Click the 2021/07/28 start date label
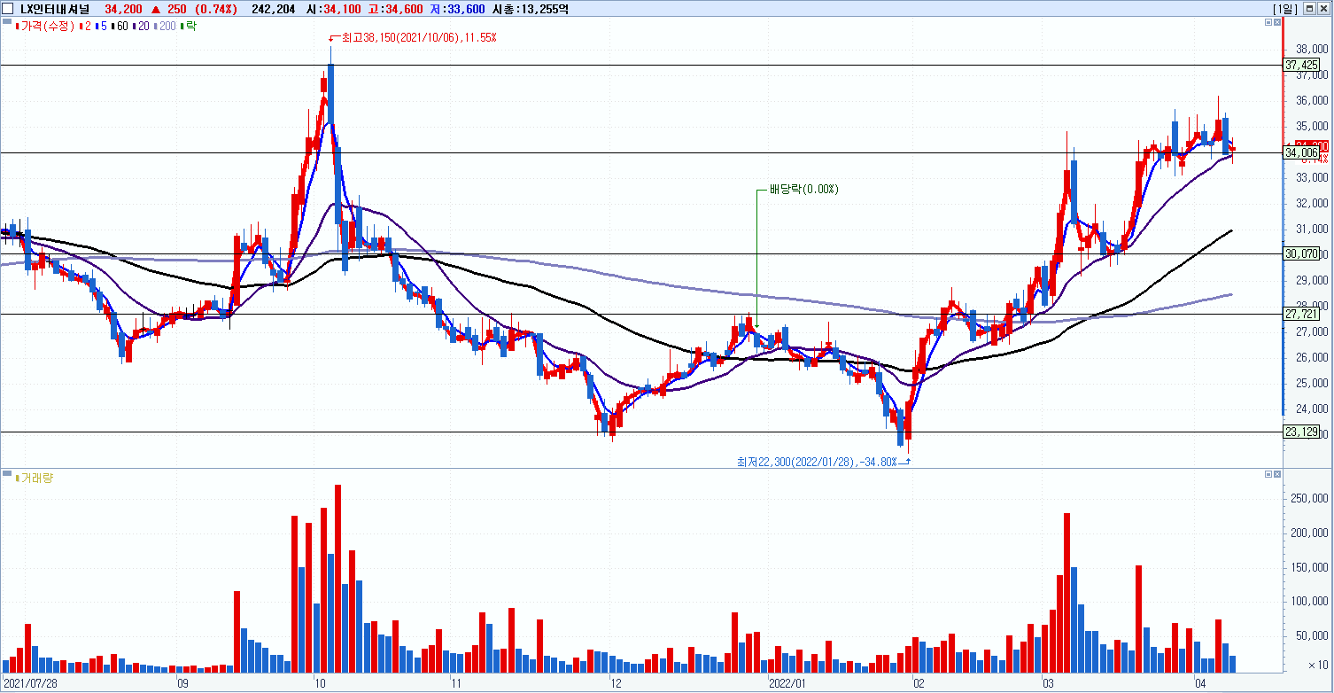1334x693 pixels. tap(31, 684)
